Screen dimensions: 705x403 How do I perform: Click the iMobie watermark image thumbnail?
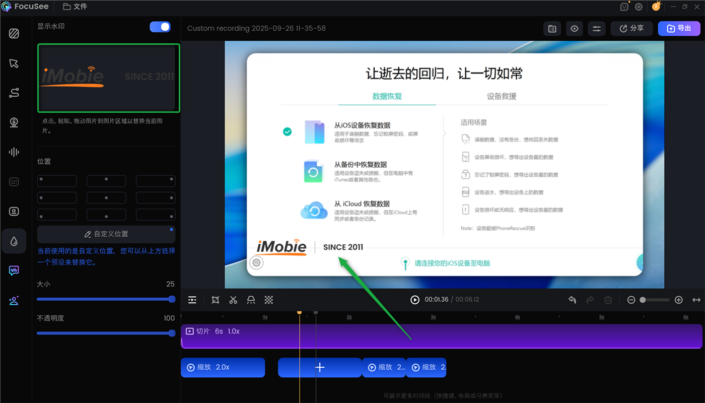109,78
